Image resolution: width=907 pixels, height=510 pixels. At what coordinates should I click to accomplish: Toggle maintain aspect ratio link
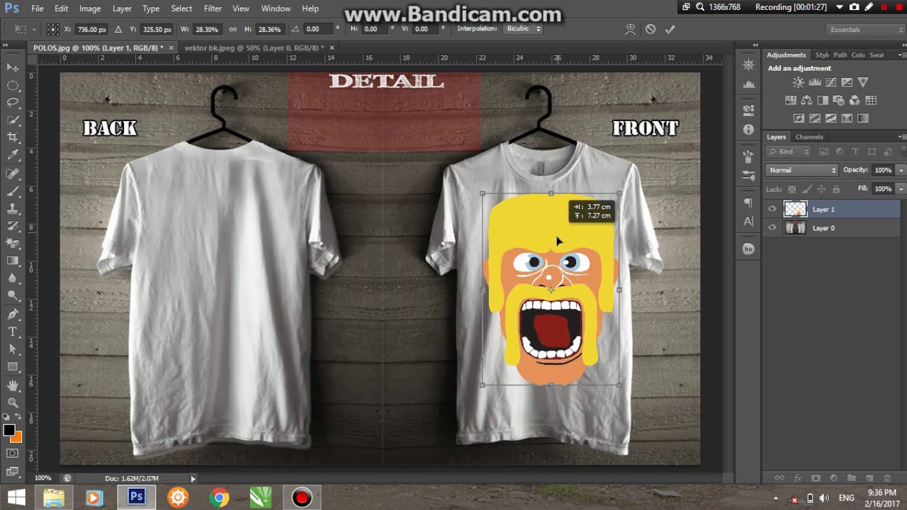tap(233, 29)
